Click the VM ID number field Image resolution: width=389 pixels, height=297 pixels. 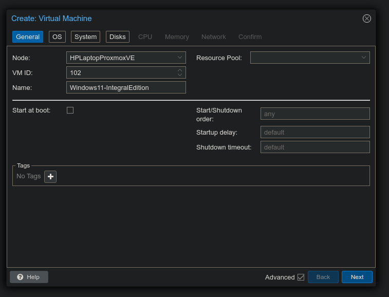point(121,72)
